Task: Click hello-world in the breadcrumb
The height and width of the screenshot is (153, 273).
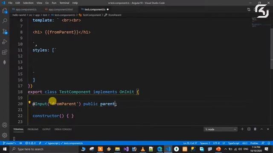Action: pos(19,15)
